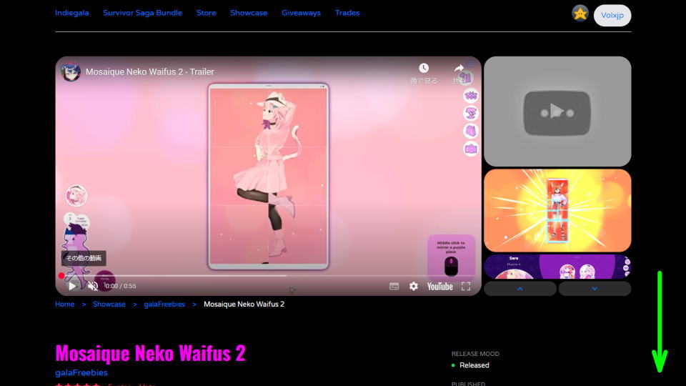Select the orange burst screenshot thumbnail

point(557,210)
